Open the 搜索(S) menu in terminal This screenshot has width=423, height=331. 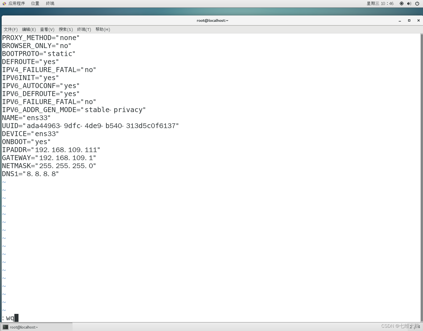click(x=66, y=30)
